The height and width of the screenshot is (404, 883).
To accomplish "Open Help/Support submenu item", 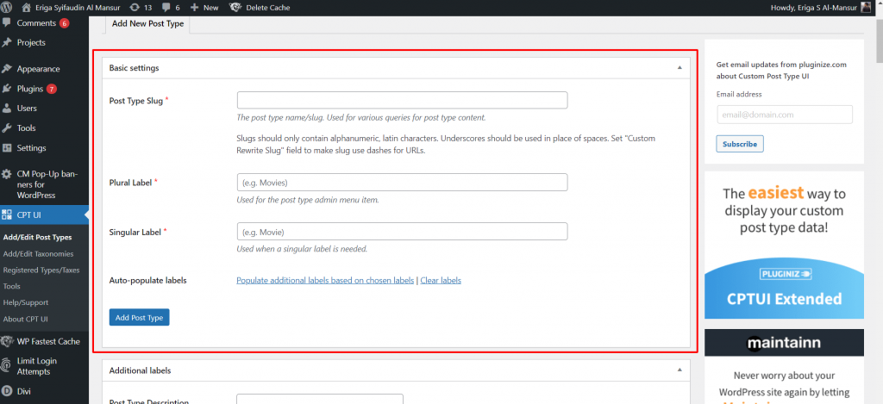I will (x=25, y=302).
